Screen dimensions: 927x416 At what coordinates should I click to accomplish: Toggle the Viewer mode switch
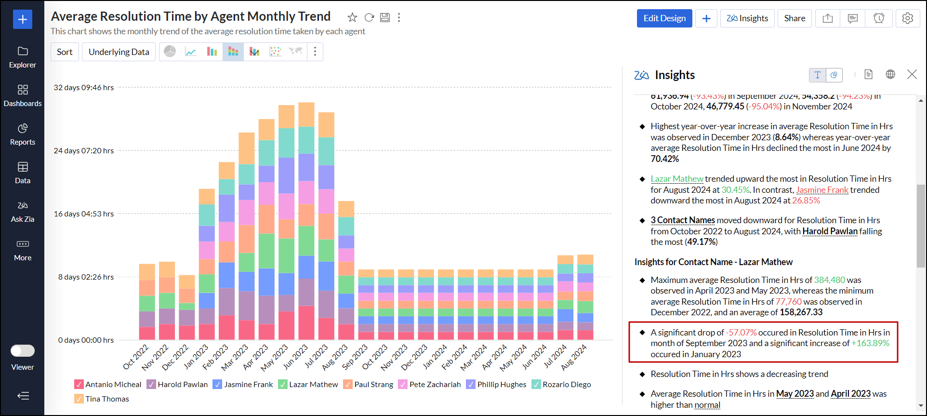[23, 351]
